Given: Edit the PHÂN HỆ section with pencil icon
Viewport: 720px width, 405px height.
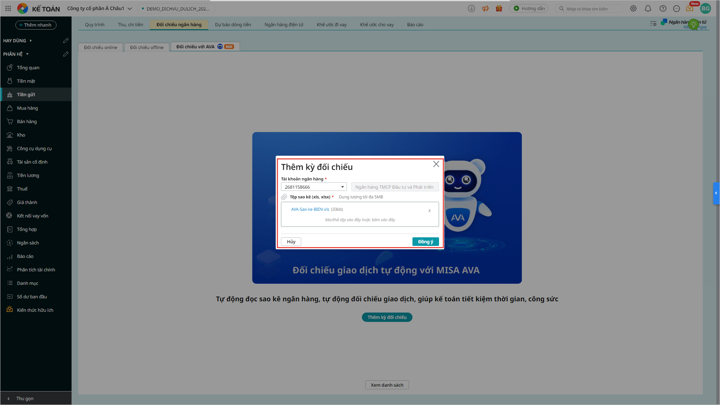Looking at the screenshot, I should pos(66,54).
